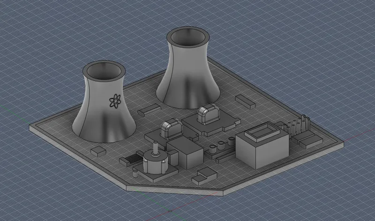The width and height of the screenshot is (375, 221).
Task: Pick the small flat block in front of symbol tower
Action: click(98, 151)
